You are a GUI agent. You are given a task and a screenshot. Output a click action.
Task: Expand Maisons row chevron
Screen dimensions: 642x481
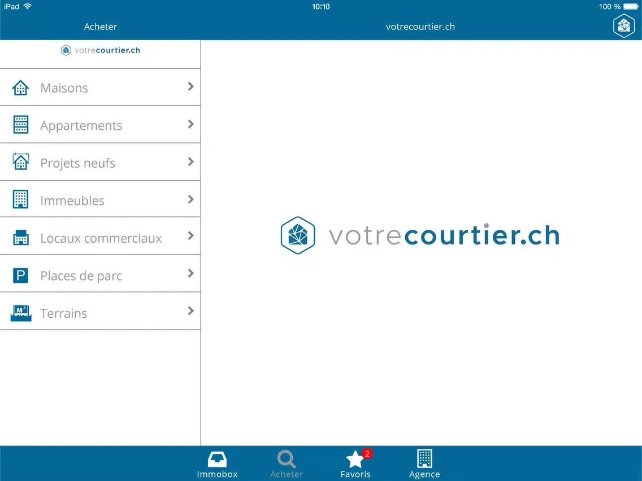190,86
